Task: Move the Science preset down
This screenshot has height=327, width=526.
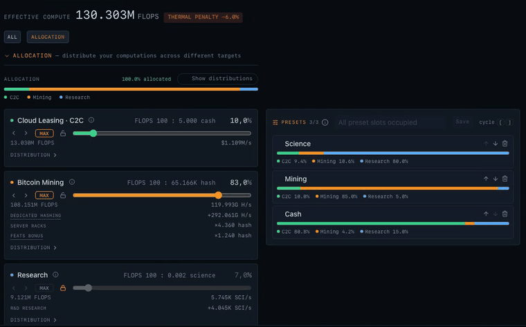Action: [496, 143]
